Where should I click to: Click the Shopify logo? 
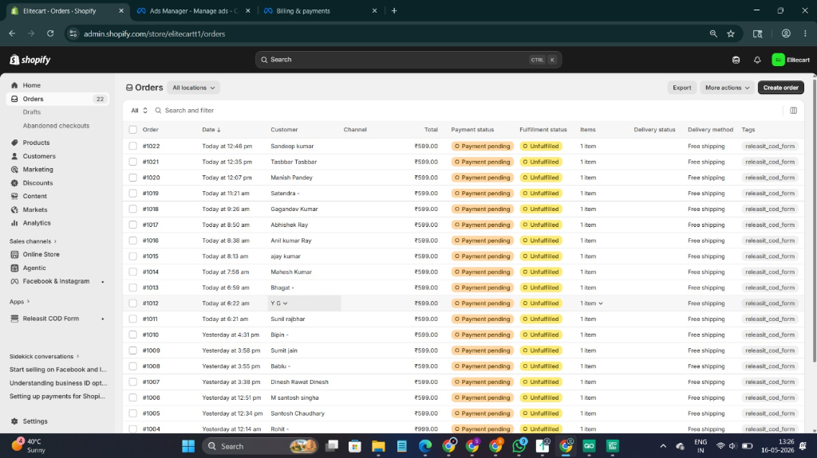pos(30,60)
